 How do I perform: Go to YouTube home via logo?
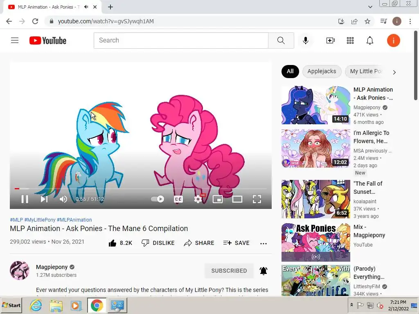point(48,40)
